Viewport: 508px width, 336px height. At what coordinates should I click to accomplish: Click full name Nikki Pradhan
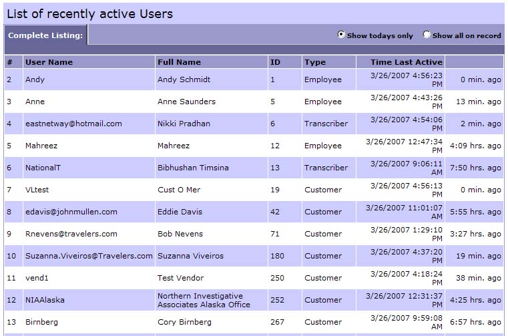184,124
